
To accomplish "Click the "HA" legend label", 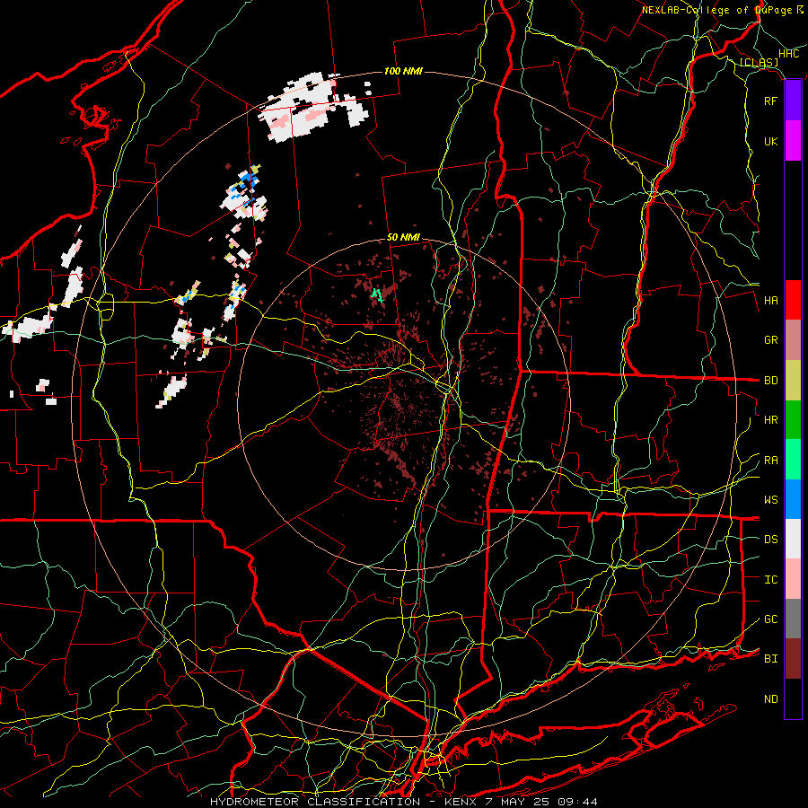I will pos(770,301).
